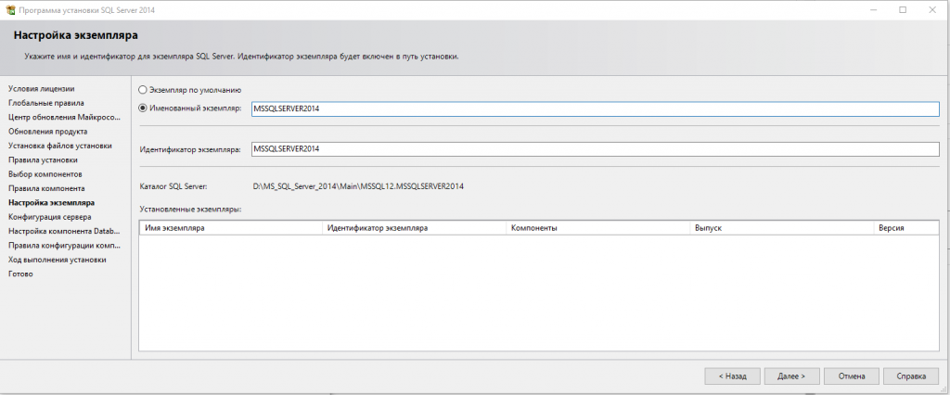Click the "Далее >" button
The height and width of the screenshot is (395, 950).
click(792, 376)
